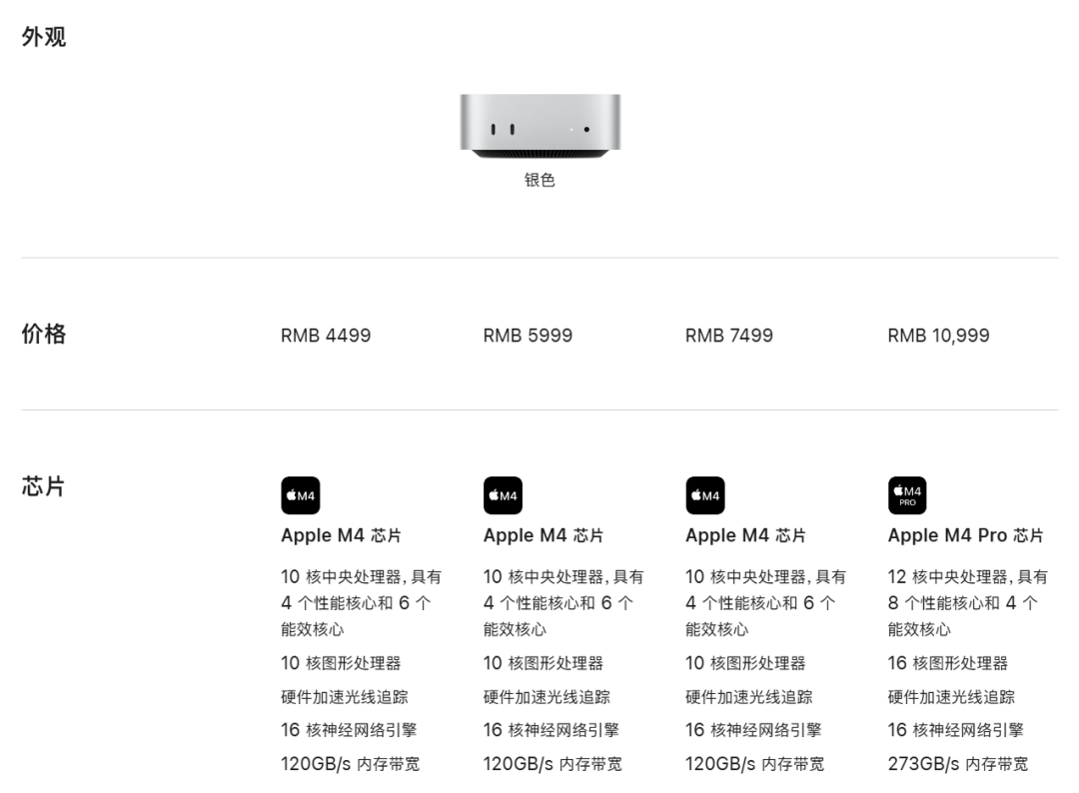Select the RMB 10,999 price
This screenshot has width=1079, height=793.
point(938,336)
